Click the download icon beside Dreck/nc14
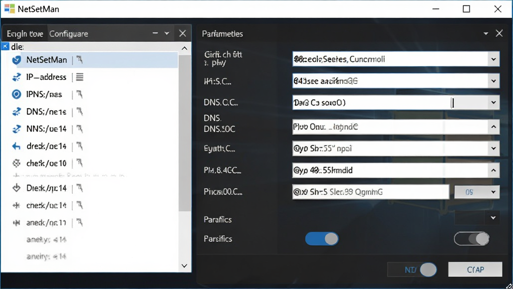 17,188
